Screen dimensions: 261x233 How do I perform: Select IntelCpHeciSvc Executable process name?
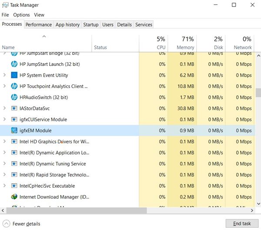pos(47,186)
